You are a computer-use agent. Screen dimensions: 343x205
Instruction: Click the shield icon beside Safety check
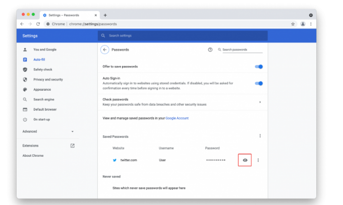click(25, 70)
